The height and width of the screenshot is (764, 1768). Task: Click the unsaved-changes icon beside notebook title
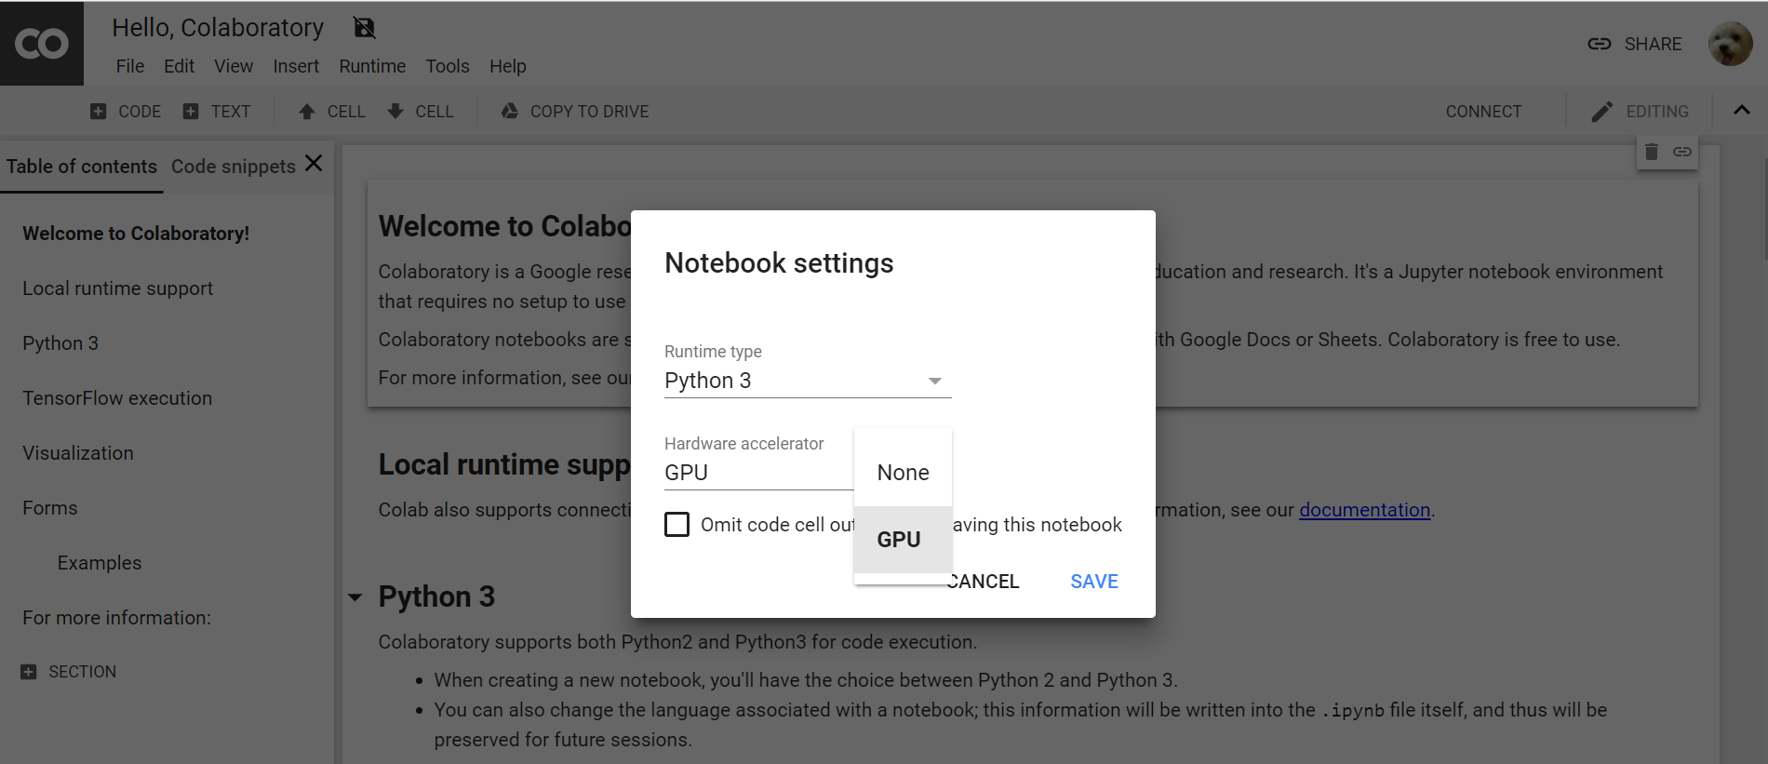(x=365, y=28)
